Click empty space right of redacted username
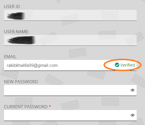 point(86,40)
